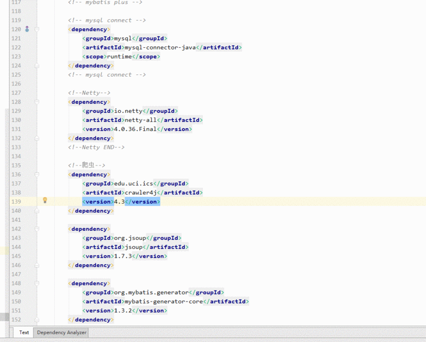426x342 pixels.
Task: Click the mysql connect comment on line 119
Action: [x=107, y=20]
